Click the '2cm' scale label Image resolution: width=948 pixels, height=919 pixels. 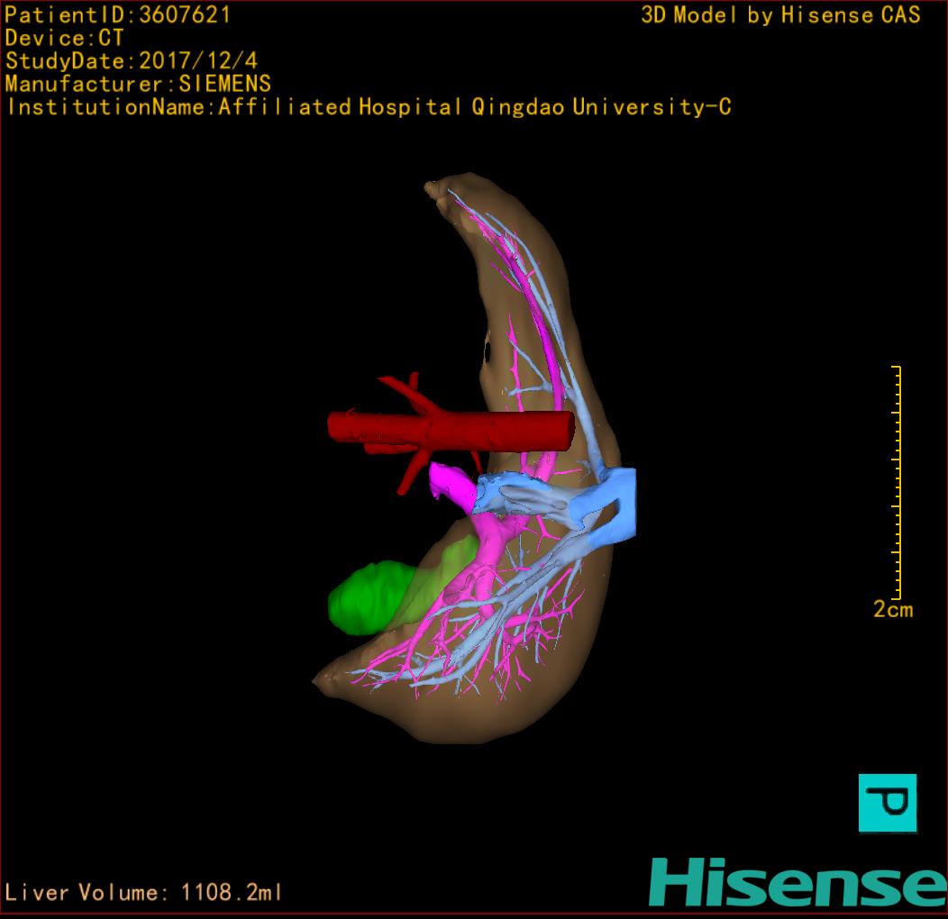click(892, 609)
